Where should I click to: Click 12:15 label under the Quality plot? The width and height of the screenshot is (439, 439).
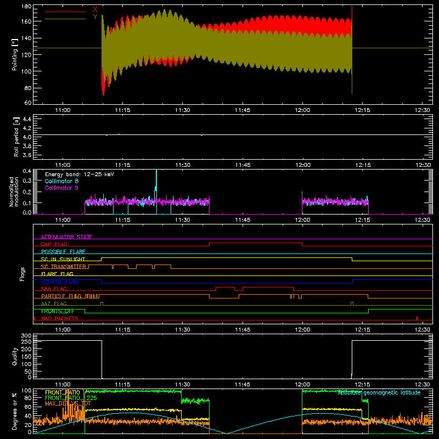(x=363, y=385)
